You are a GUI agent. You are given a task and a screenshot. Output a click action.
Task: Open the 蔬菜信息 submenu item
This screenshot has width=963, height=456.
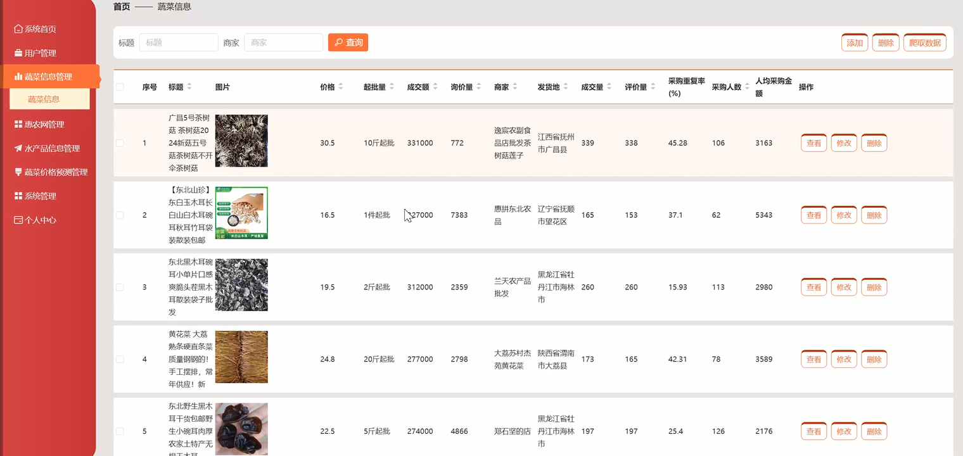(x=49, y=99)
